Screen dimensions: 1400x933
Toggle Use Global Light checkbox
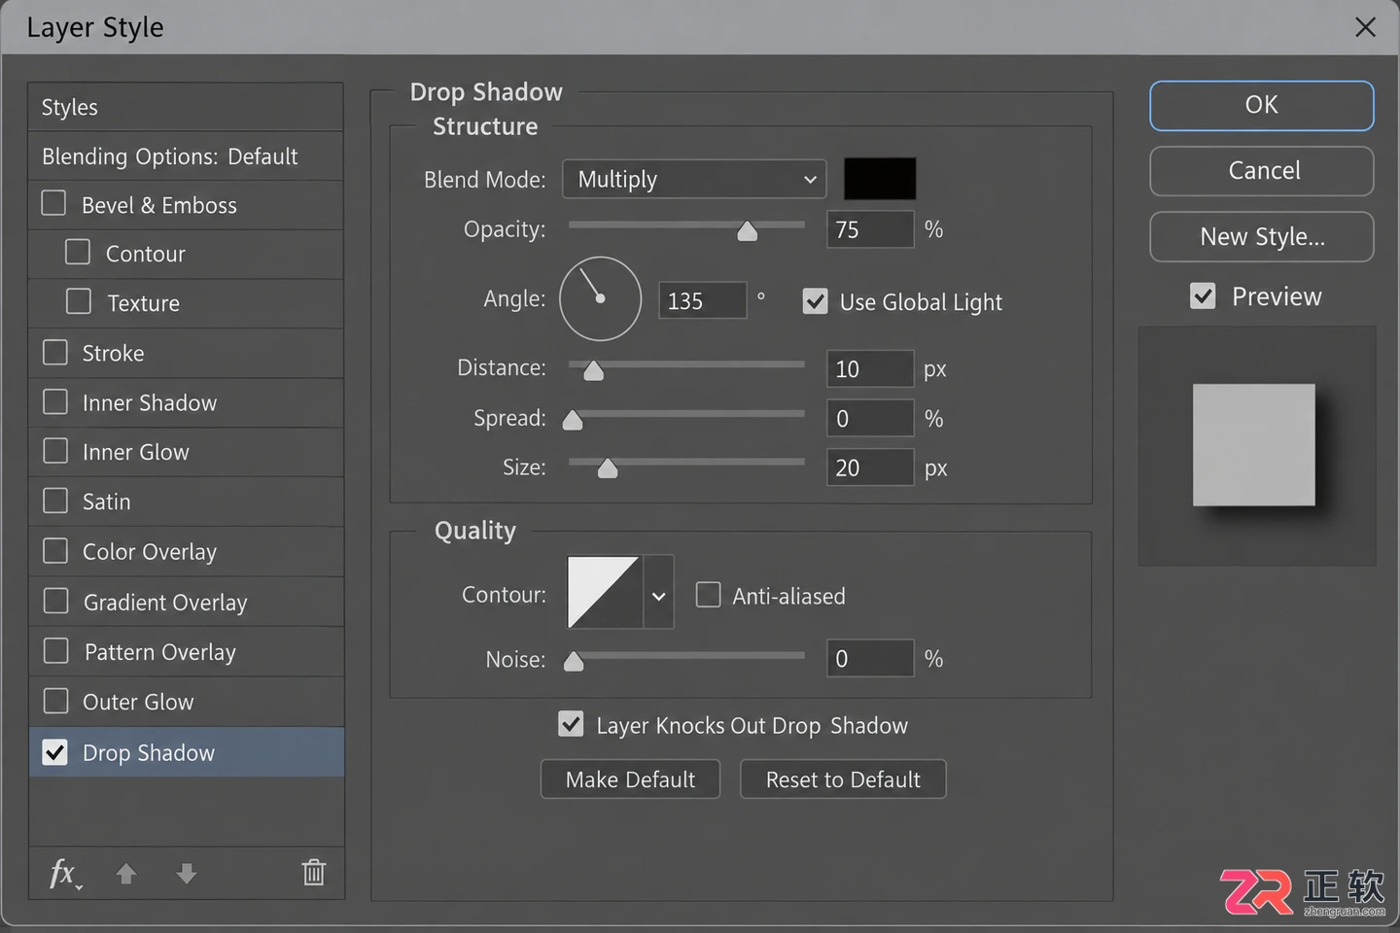[815, 301]
